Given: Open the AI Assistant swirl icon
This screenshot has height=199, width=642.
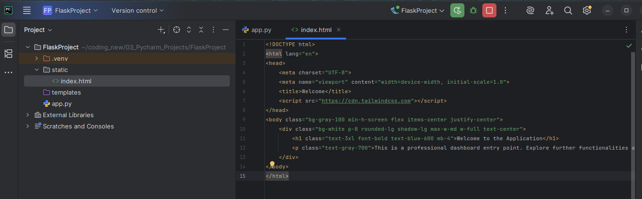Looking at the screenshot, I should pyautogui.click(x=530, y=10).
